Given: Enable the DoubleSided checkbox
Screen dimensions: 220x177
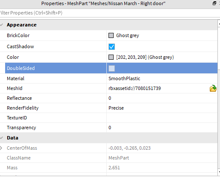Looking at the screenshot, I should pyautogui.click(x=111, y=68).
